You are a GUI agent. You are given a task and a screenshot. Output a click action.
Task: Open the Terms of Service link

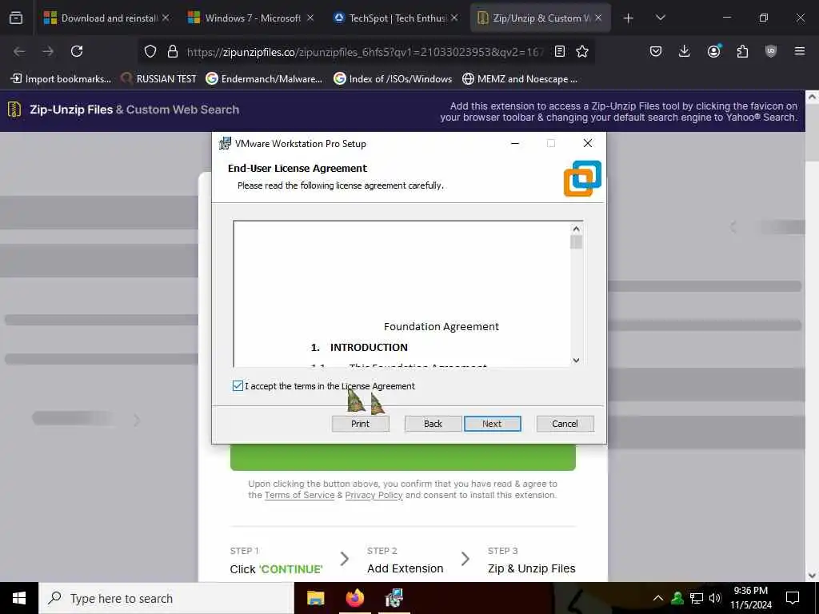(299, 495)
